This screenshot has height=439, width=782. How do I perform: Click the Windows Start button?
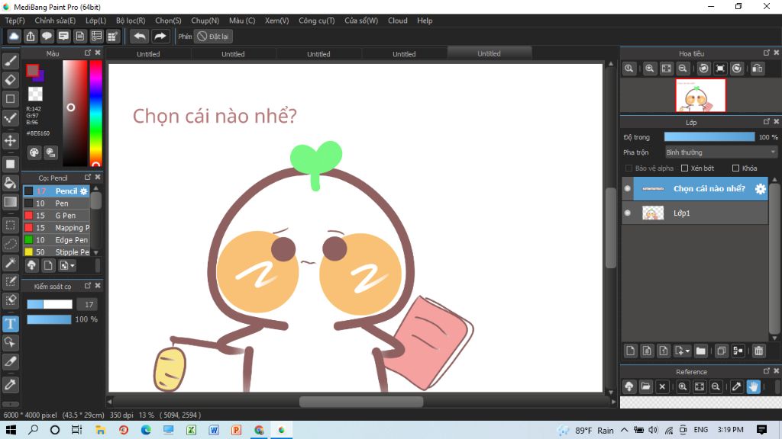[11, 430]
